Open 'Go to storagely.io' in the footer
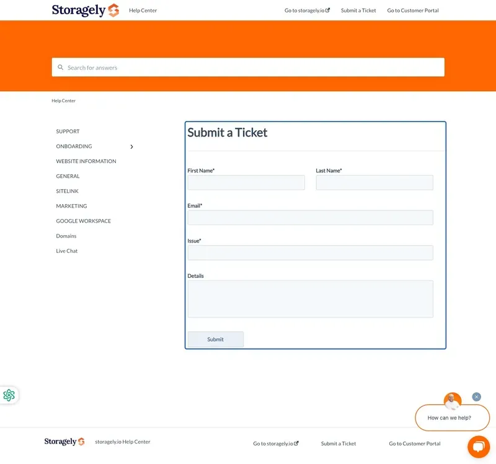The width and height of the screenshot is (496, 464). click(276, 444)
